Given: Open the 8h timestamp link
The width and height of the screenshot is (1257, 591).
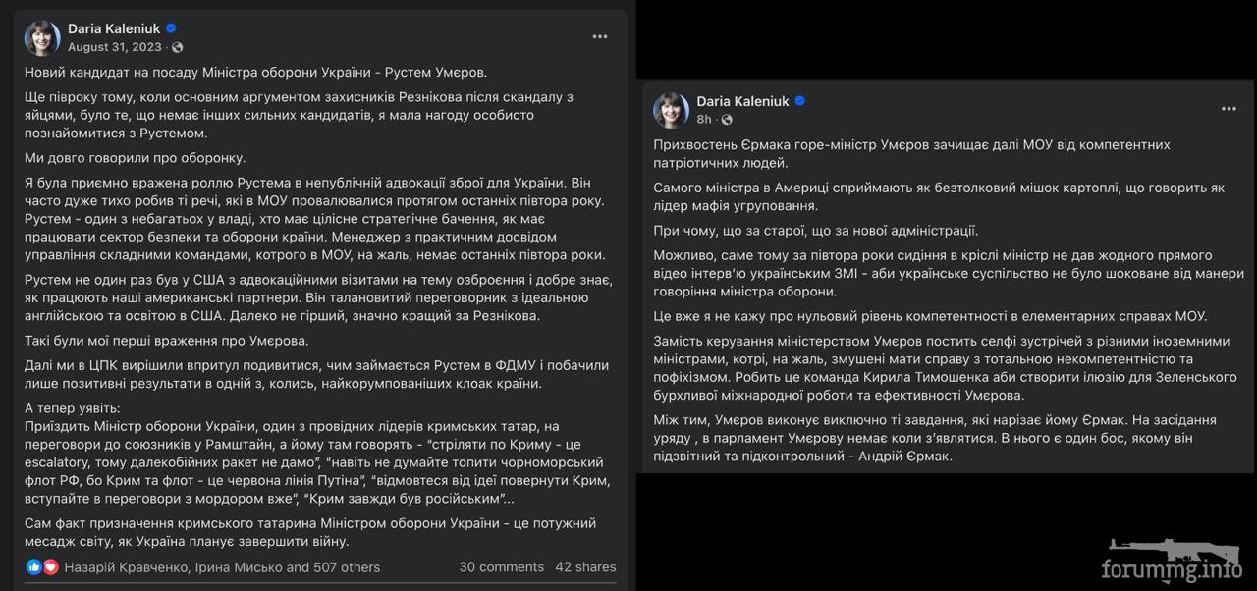Looking at the screenshot, I should coord(704,120).
